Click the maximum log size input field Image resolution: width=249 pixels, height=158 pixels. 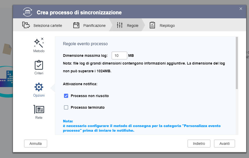click(119, 56)
